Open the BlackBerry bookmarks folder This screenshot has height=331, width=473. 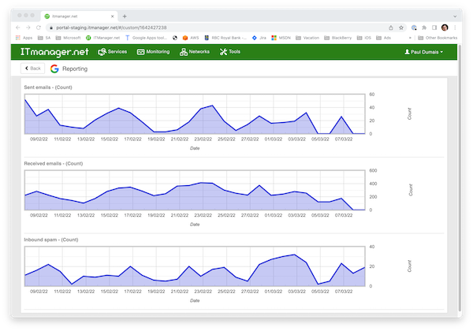338,38
